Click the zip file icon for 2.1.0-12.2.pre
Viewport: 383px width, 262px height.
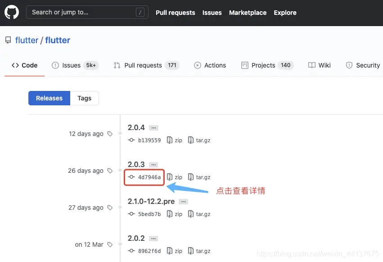point(170,214)
